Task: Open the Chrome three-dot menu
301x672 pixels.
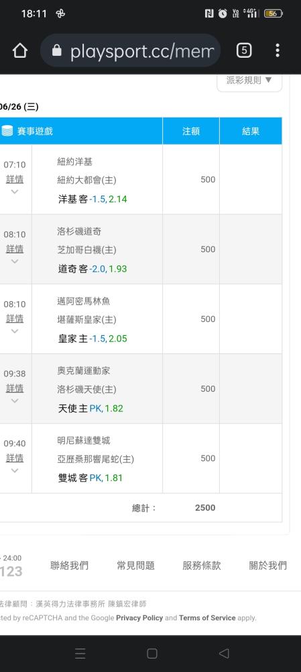Action: pos(278,50)
